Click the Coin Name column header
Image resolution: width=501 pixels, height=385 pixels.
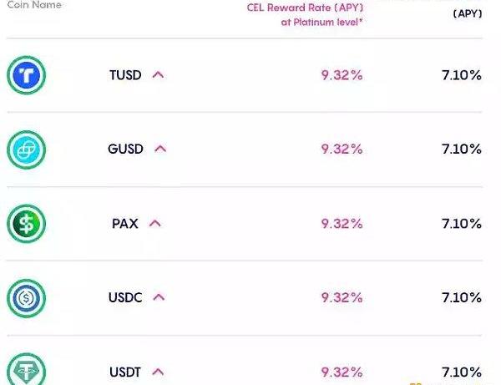[x=33, y=5]
